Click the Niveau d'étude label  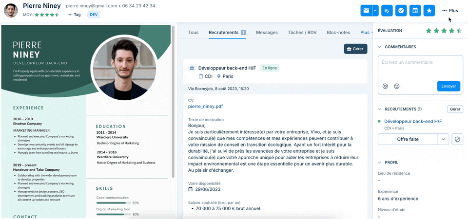[x=391, y=209]
